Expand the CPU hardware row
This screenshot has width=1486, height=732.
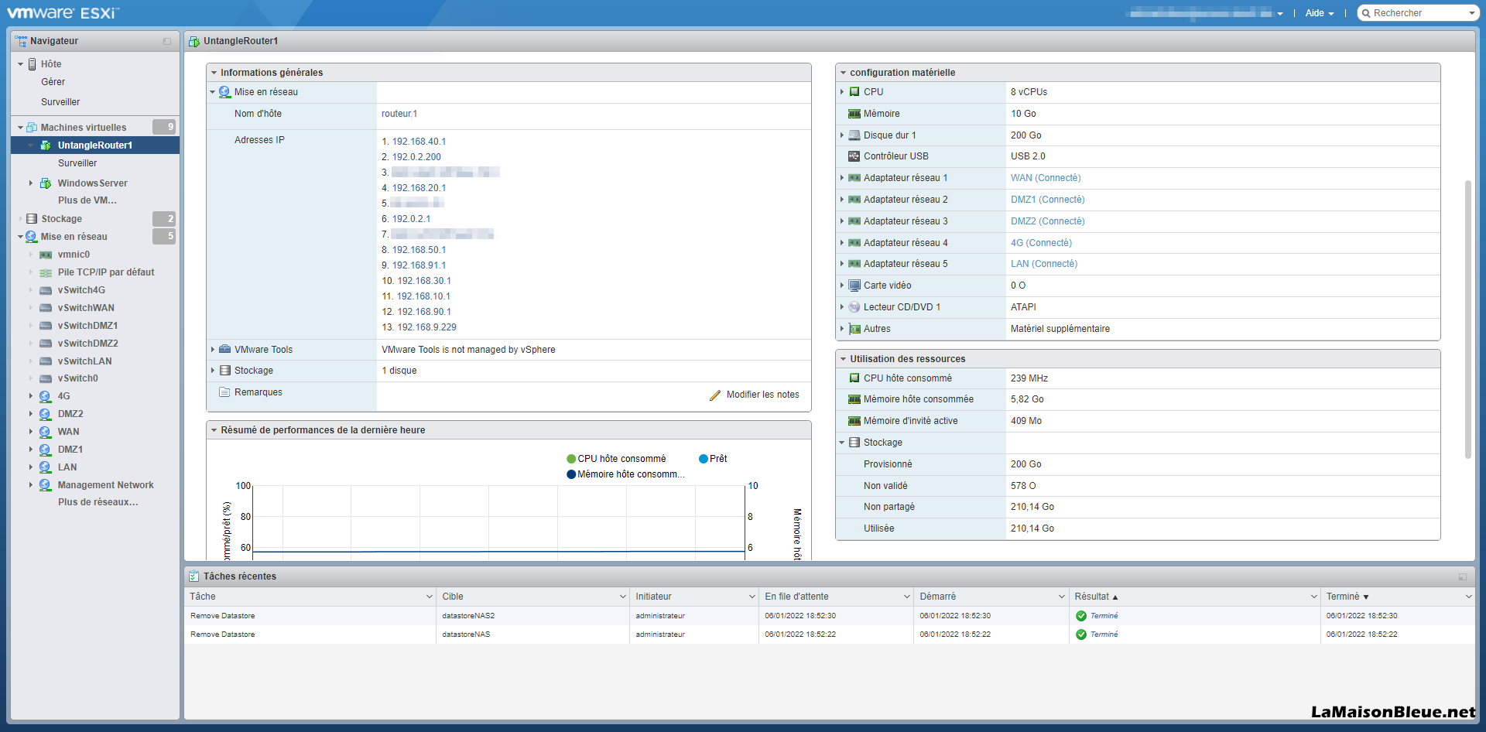[842, 92]
